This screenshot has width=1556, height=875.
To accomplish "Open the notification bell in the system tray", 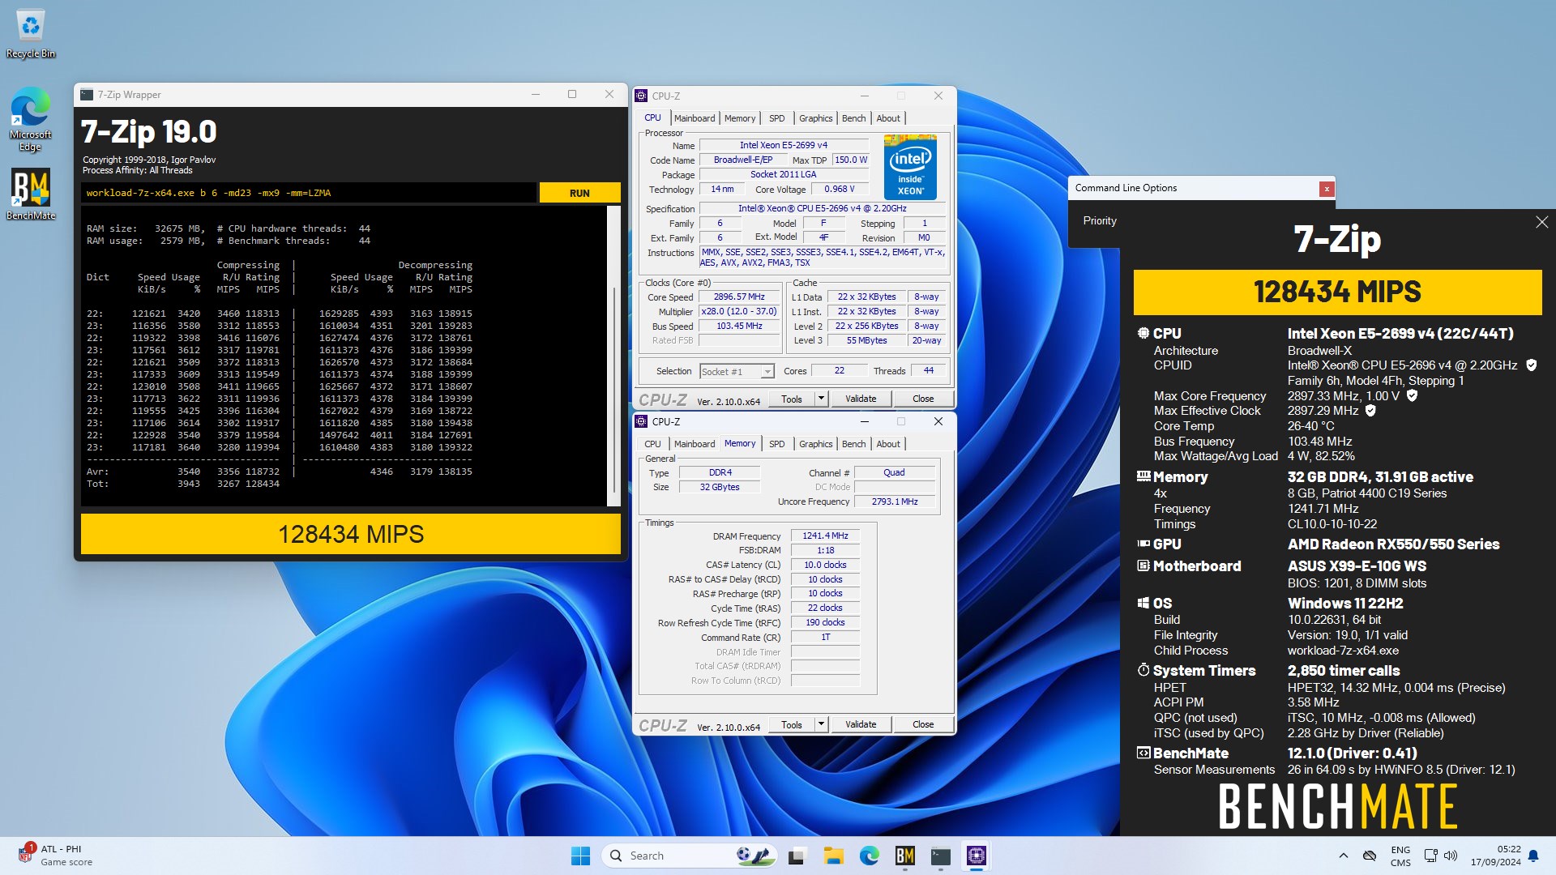I will click(x=1533, y=856).
